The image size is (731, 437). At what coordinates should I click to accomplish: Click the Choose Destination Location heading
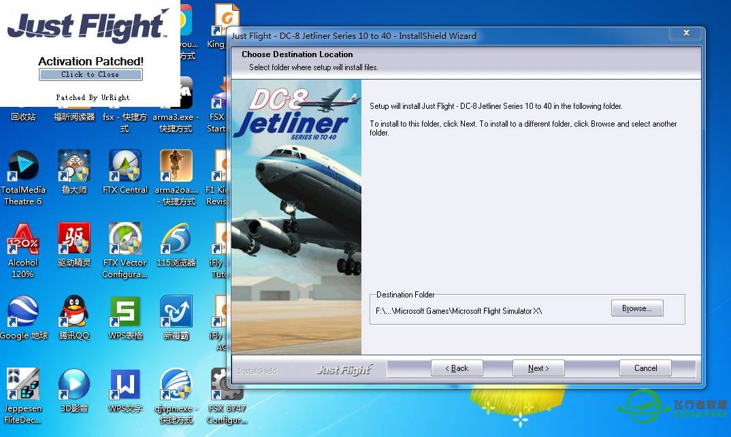[297, 54]
